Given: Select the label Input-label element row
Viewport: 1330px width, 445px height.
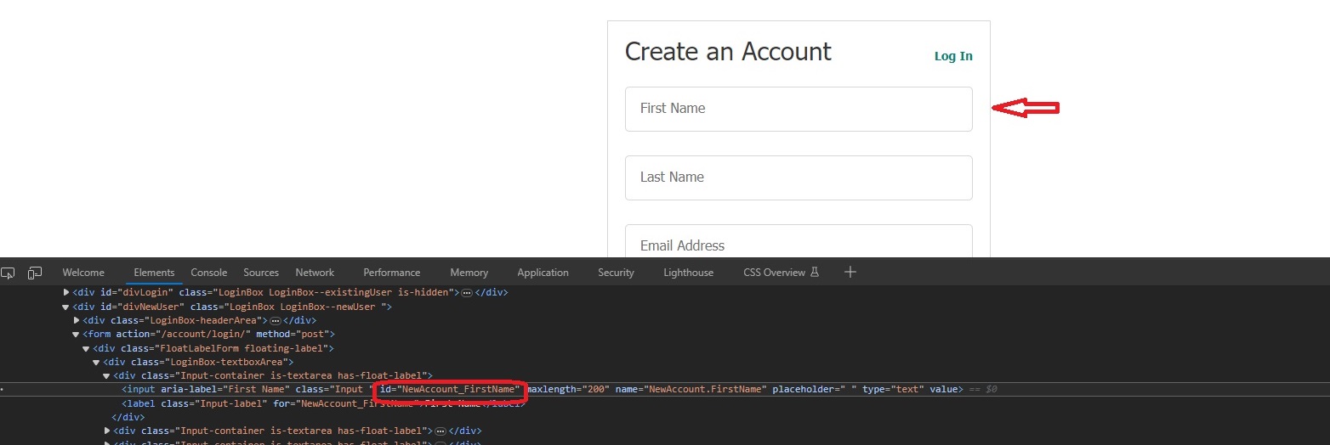Looking at the screenshot, I should (323, 403).
